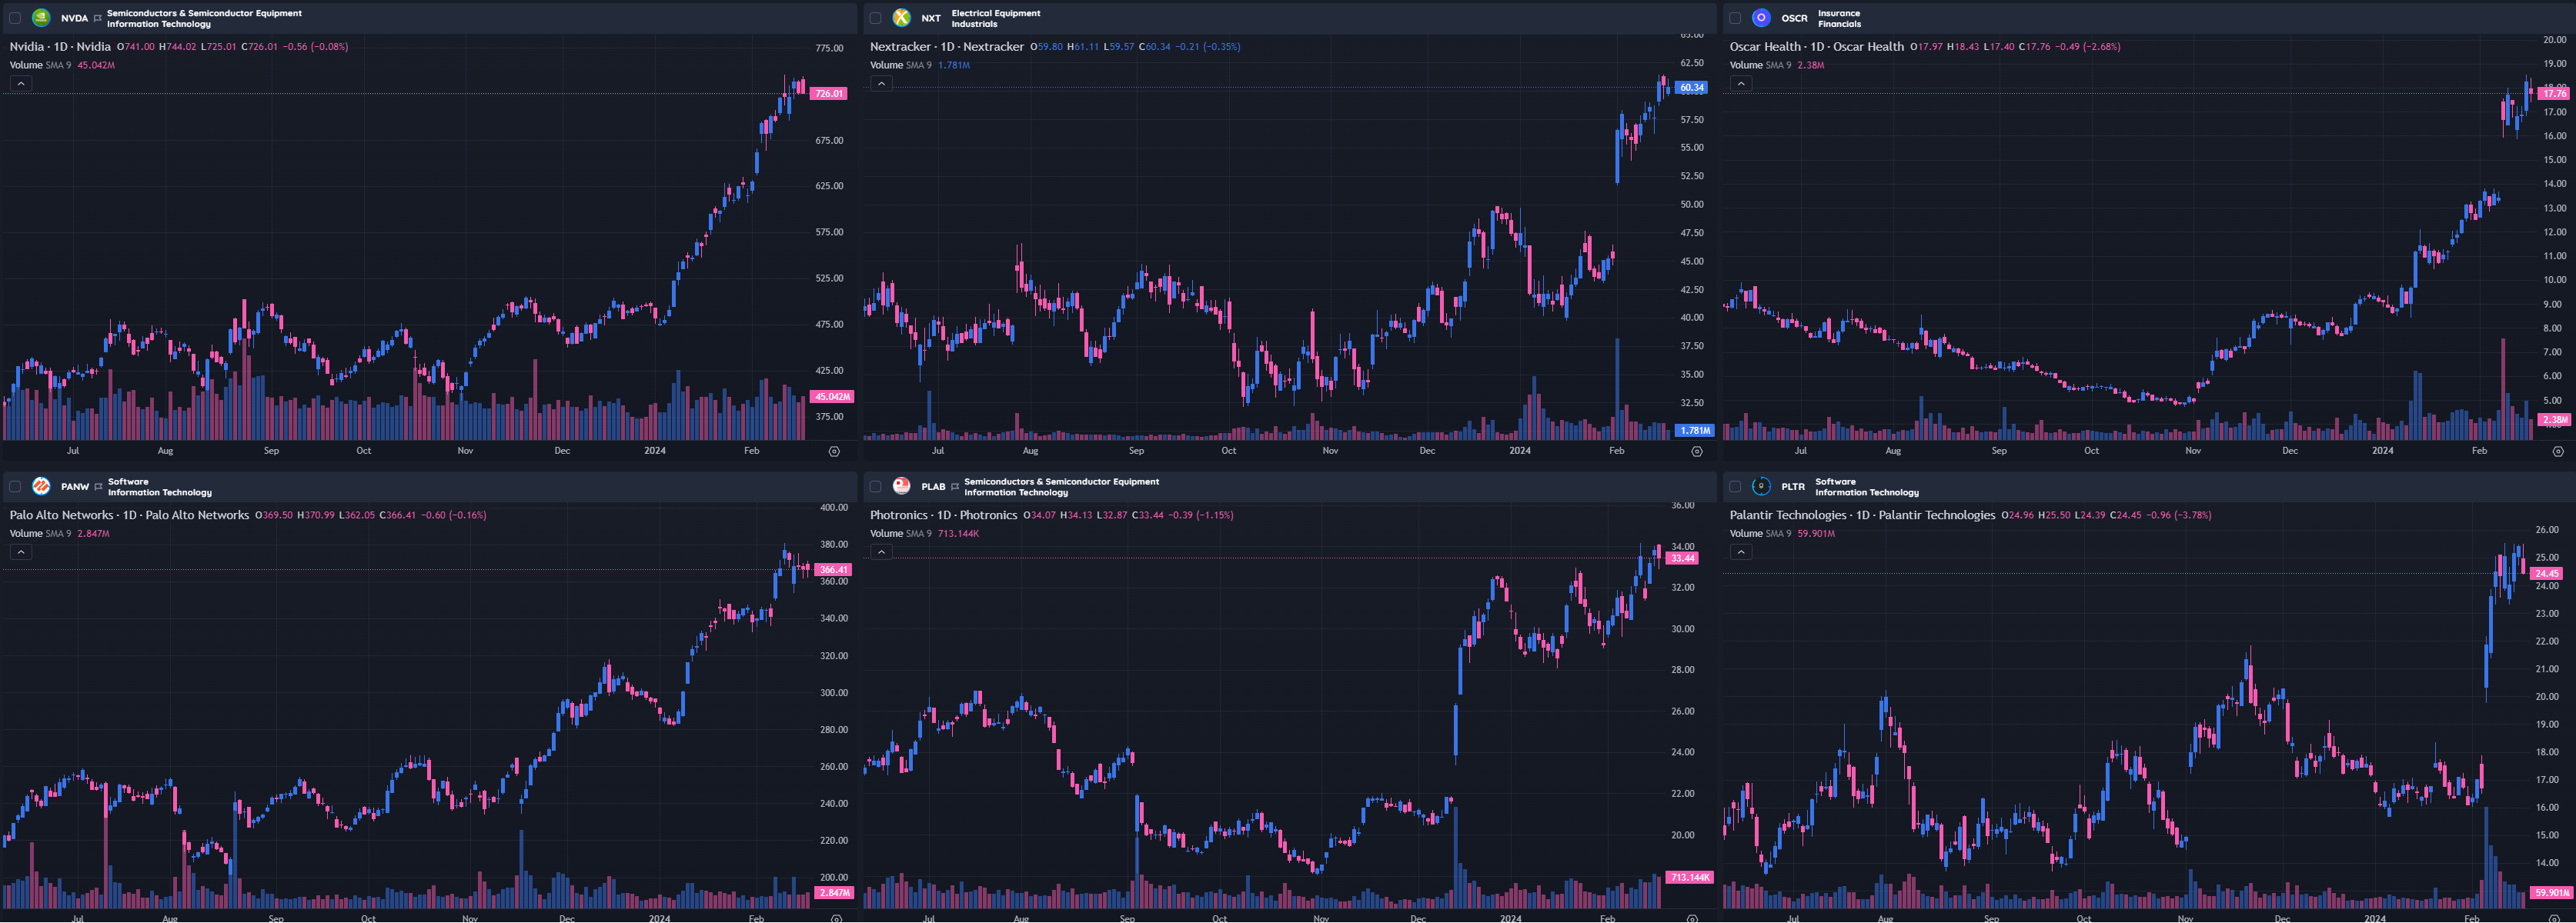Click the Nvidia 1D chart title
Image resolution: width=2576 pixels, height=923 pixels.
tap(60, 47)
